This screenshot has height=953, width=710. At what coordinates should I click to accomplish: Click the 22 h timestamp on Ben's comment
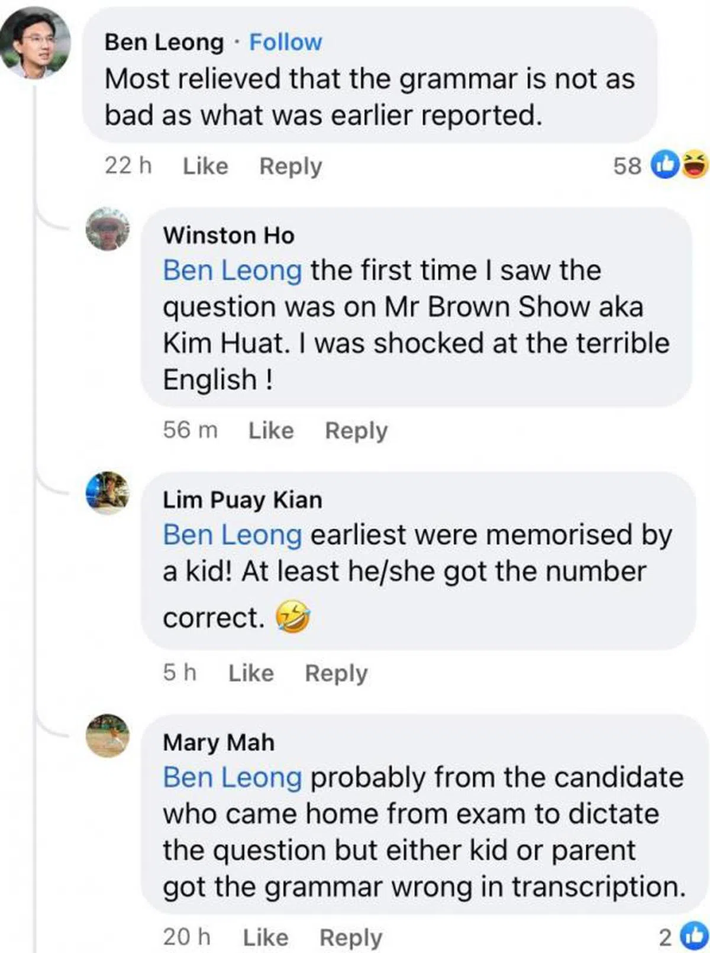coord(128,166)
